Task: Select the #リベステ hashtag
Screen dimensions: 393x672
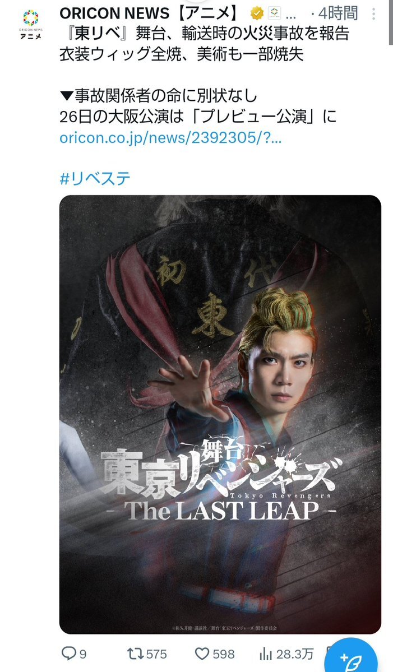Action: coord(95,178)
